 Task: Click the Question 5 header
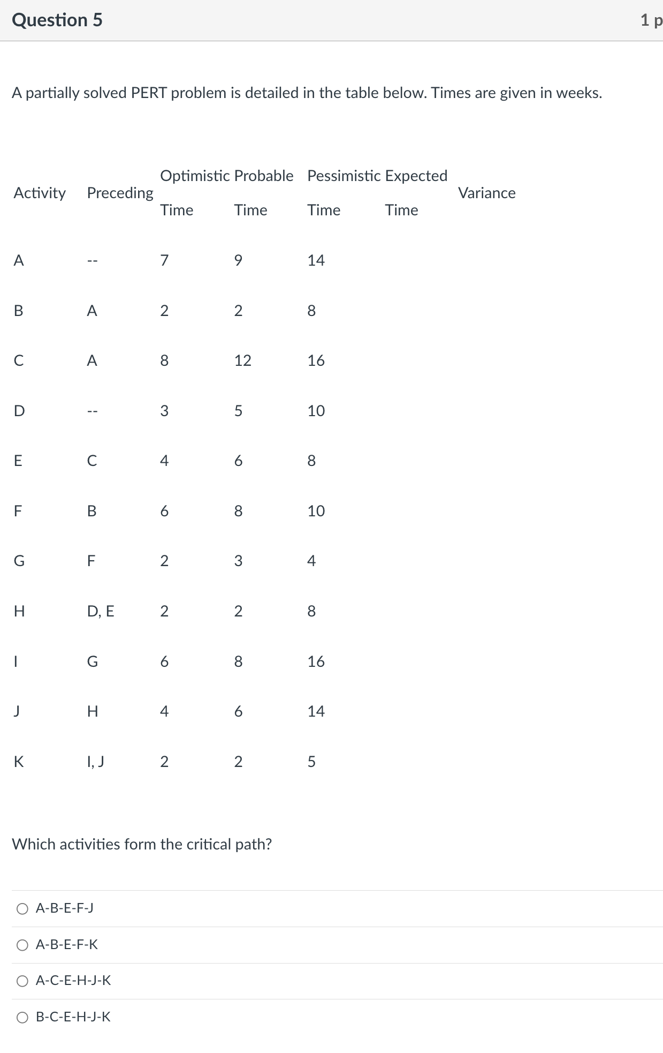(57, 20)
